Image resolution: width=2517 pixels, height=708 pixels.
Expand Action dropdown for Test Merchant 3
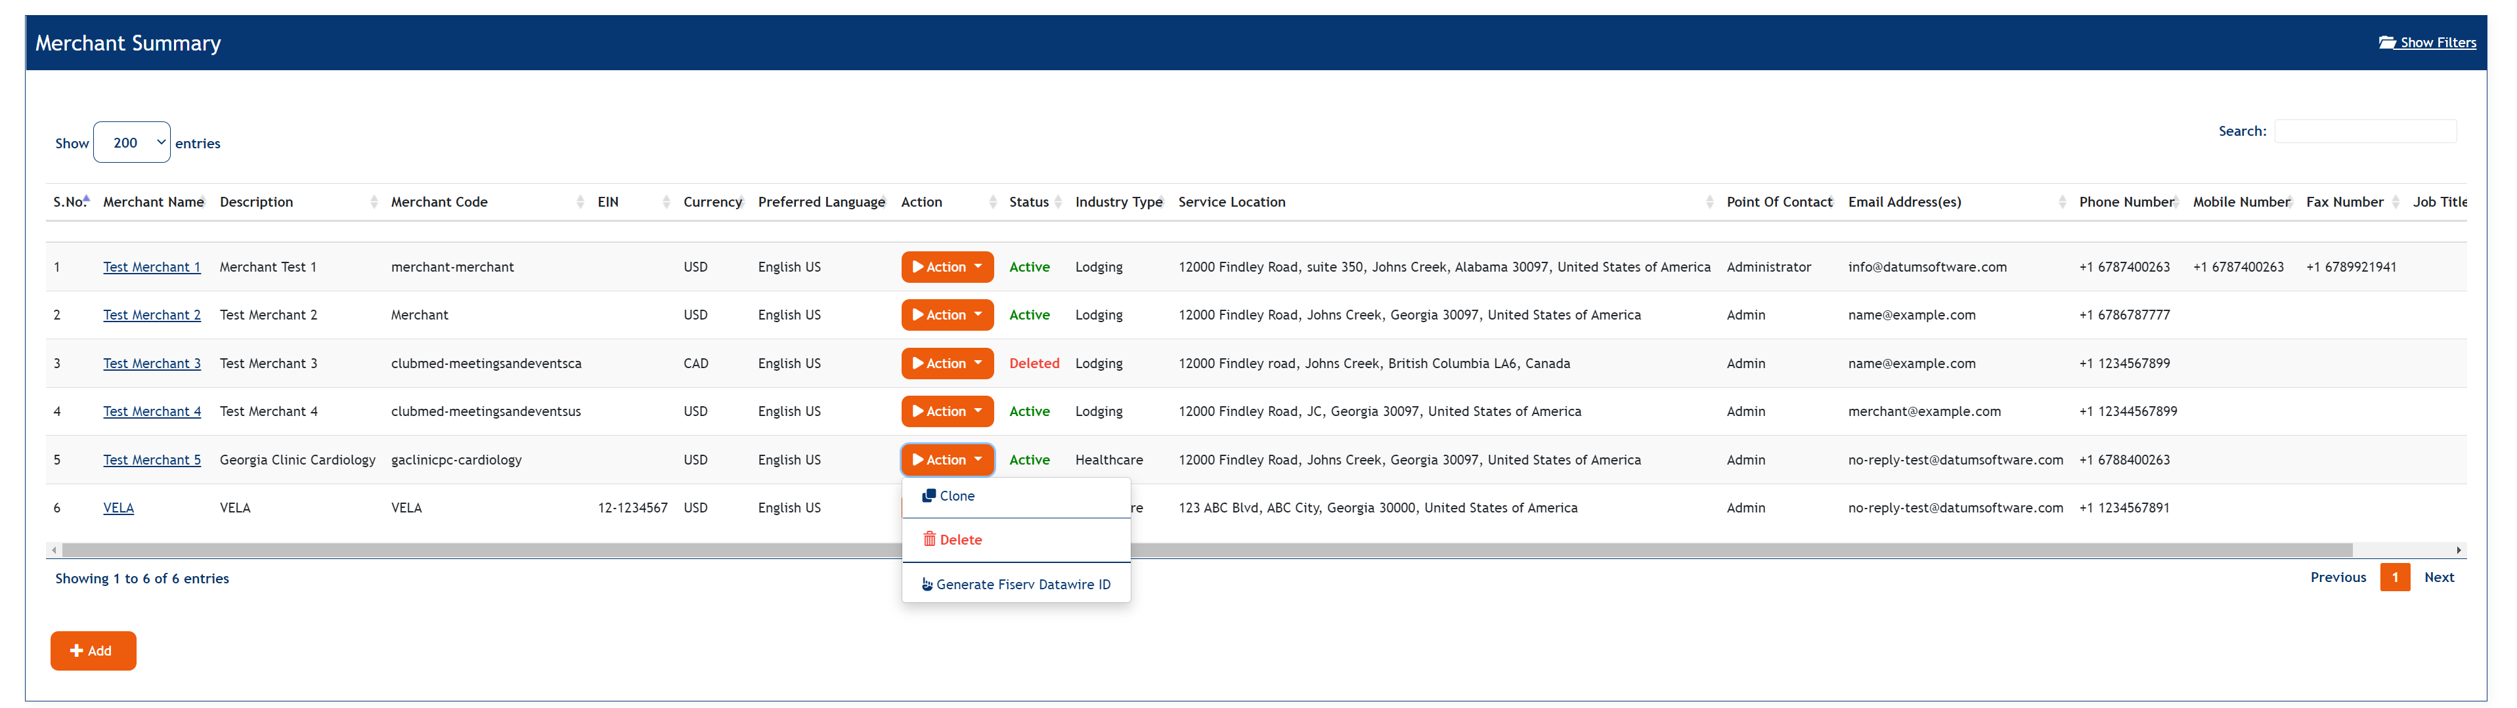pos(946,364)
